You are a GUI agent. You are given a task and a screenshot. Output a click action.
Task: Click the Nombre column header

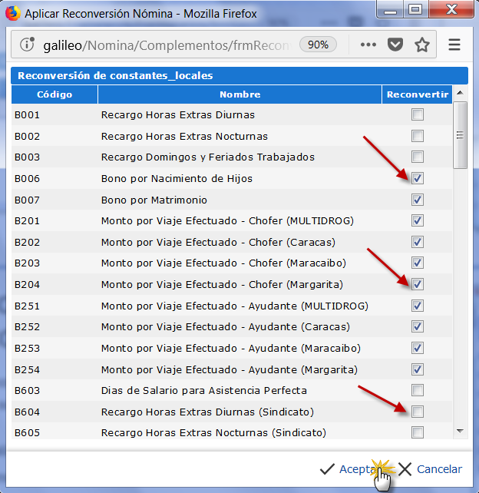click(240, 94)
